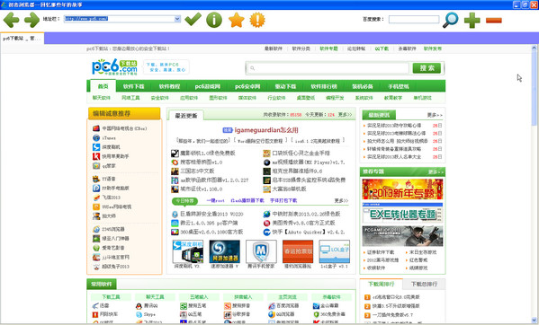
Task: Click 更多>> in the 最新资讯 header
Action: point(435,115)
